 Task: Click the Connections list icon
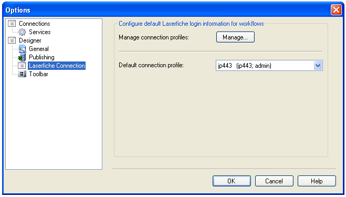point(12,24)
